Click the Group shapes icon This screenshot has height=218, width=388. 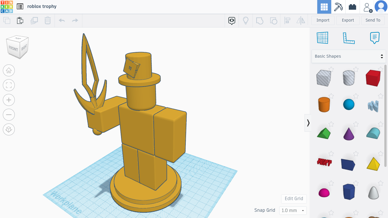click(260, 20)
